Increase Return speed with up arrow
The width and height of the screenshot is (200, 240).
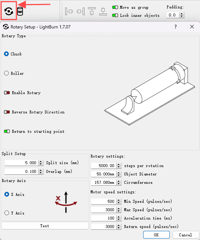point(119,225)
